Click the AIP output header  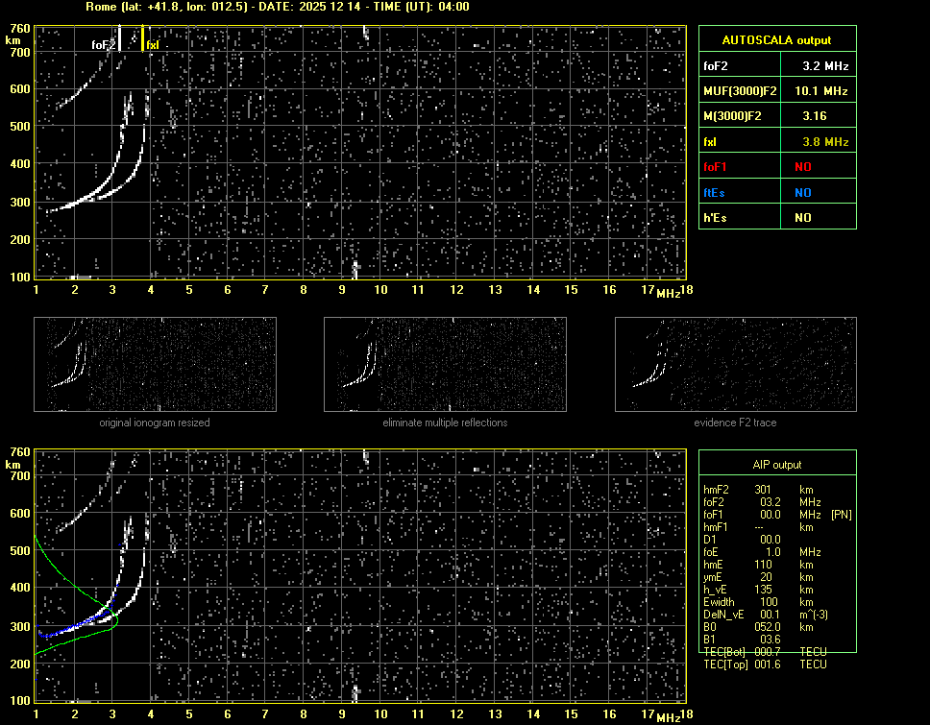[x=777, y=464]
